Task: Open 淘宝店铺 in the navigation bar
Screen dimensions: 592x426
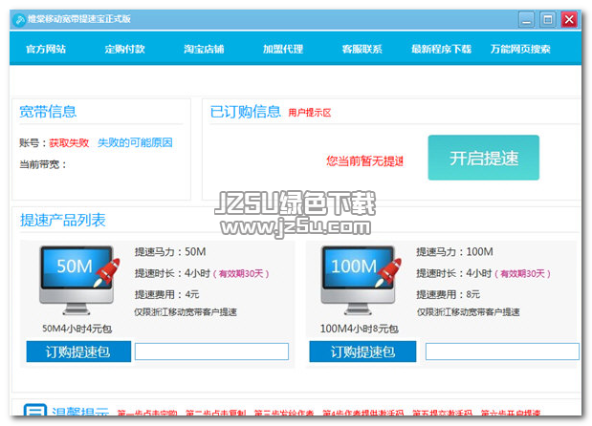Action: (204, 49)
